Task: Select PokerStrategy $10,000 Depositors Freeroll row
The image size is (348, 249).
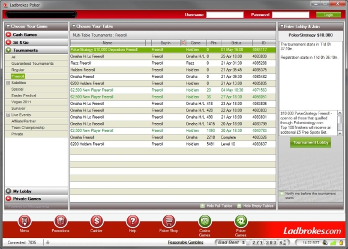Action: click(173, 50)
